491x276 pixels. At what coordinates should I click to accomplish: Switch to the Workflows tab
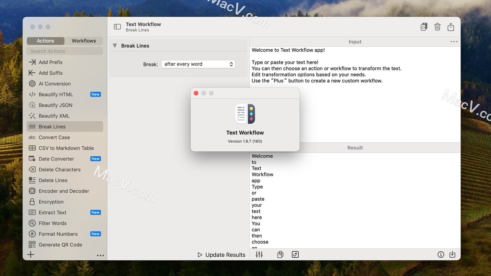point(84,41)
